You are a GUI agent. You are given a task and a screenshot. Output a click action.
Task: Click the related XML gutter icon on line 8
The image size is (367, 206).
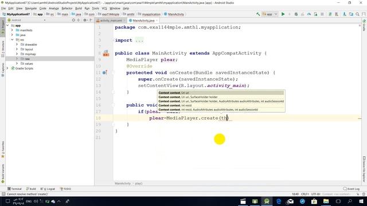point(106,53)
